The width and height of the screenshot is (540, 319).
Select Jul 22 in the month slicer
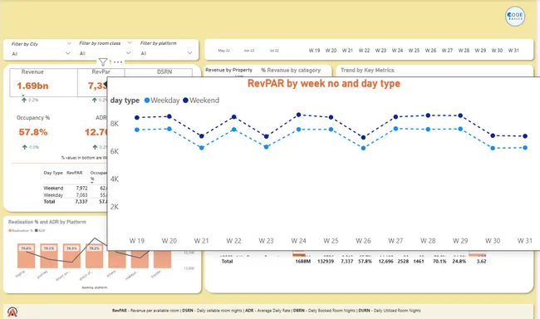[x=274, y=51]
